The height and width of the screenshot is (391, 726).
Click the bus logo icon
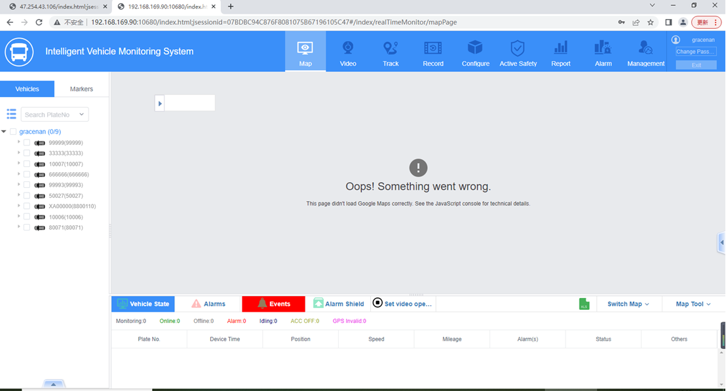pos(19,51)
